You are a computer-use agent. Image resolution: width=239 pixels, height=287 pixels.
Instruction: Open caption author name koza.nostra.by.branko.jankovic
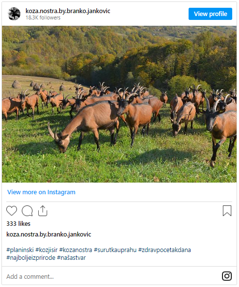(x=49, y=234)
